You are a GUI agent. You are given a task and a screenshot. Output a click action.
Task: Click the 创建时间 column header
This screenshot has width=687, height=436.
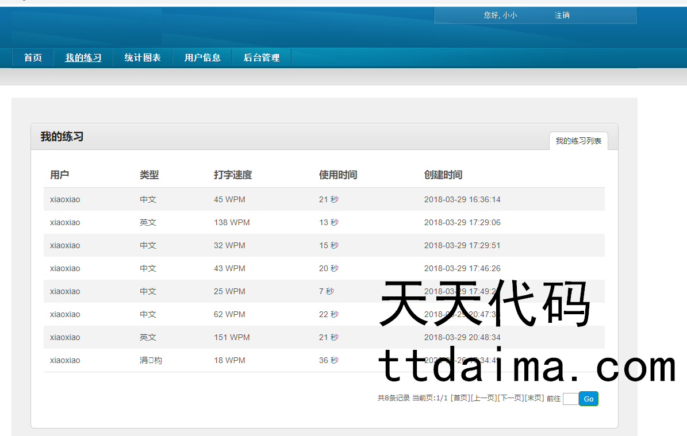point(443,175)
